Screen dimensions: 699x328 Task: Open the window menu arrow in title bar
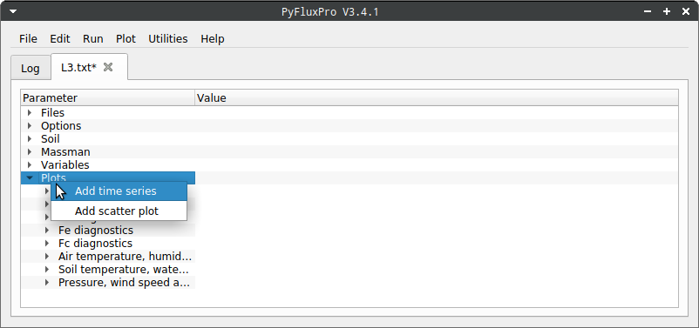13,11
